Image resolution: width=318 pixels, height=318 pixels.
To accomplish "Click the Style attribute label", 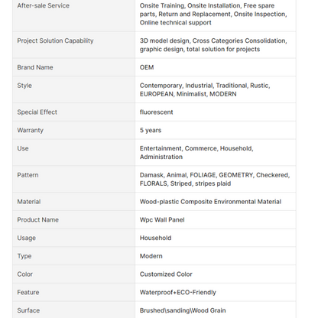I will pos(24,86).
